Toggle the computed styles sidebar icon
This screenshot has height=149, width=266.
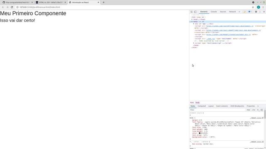pyautogui.click(x=261, y=110)
